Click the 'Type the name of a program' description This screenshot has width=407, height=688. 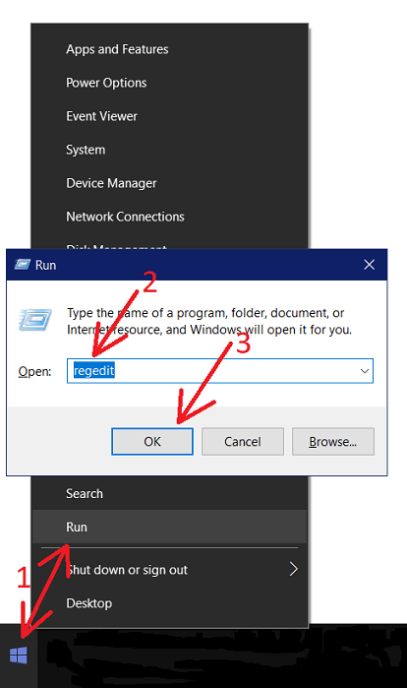209,321
